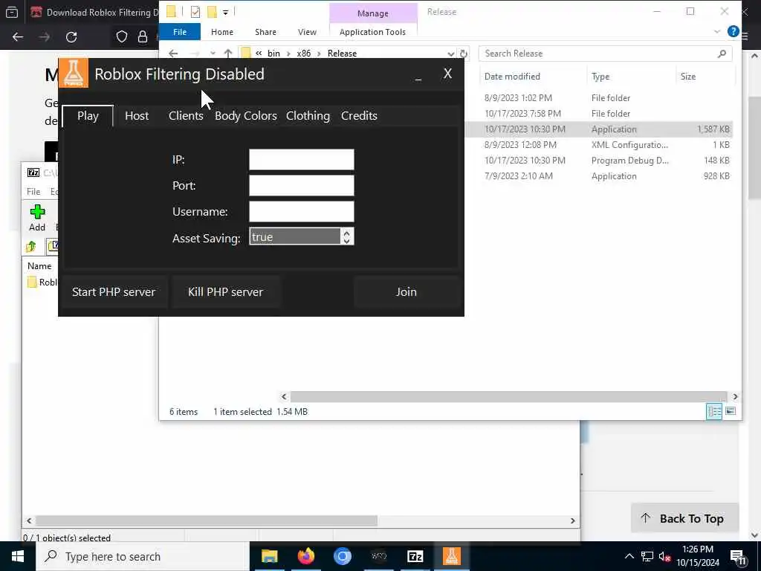Click the Back To Top button
The image size is (761, 571).
pyautogui.click(x=684, y=518)
